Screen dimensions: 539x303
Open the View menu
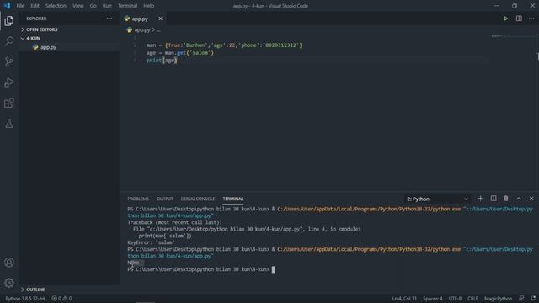78,6
